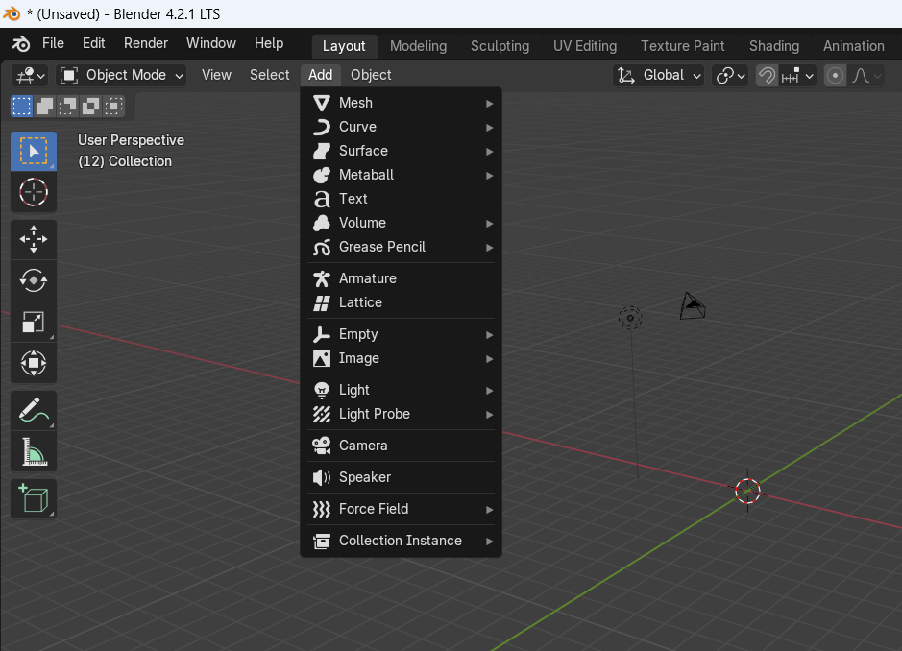902x651 pixels.
Task: Set selection mode to intersect
Action: (114, 107)
